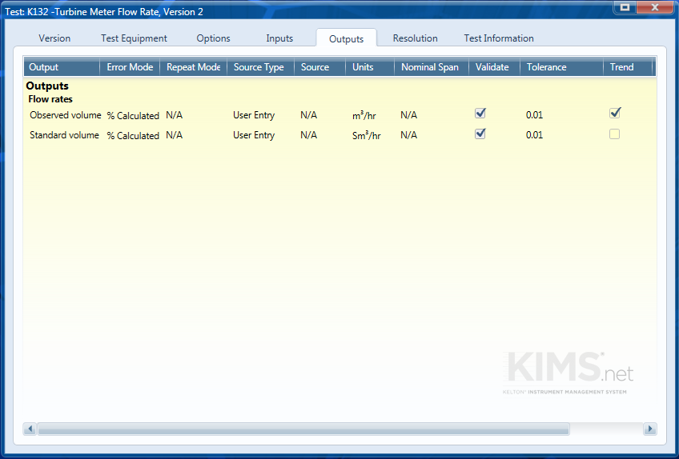Click User Entry in Observed volume row
Screen dimensions: 679x459
tap(254, 115)
